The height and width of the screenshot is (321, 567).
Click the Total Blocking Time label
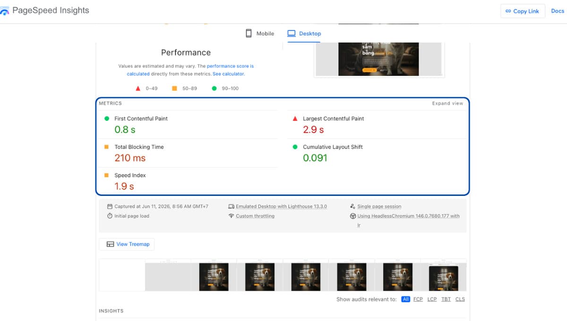click(x=139, y=147)
